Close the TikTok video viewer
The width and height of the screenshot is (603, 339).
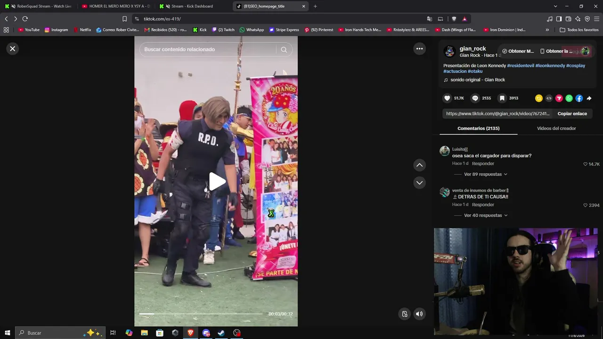coord(13,48)
